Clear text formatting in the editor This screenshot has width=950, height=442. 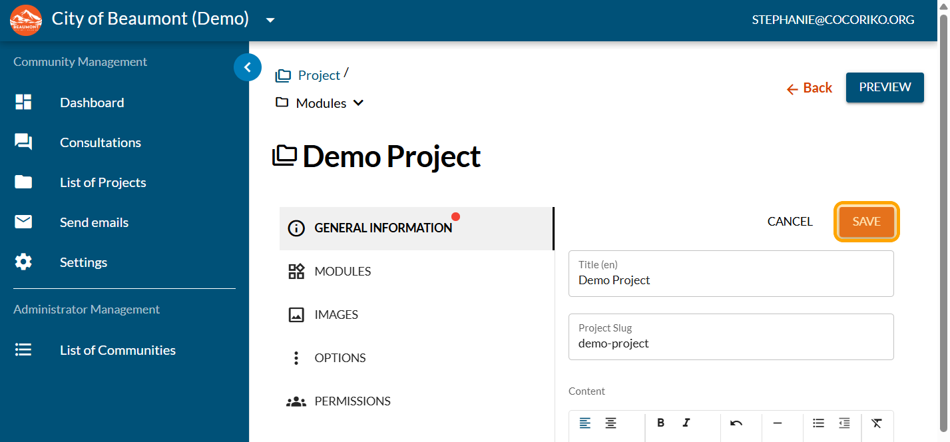[877, 423]
